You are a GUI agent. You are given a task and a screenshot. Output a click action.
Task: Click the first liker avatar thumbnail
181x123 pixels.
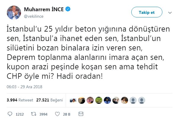coord(72,100)
